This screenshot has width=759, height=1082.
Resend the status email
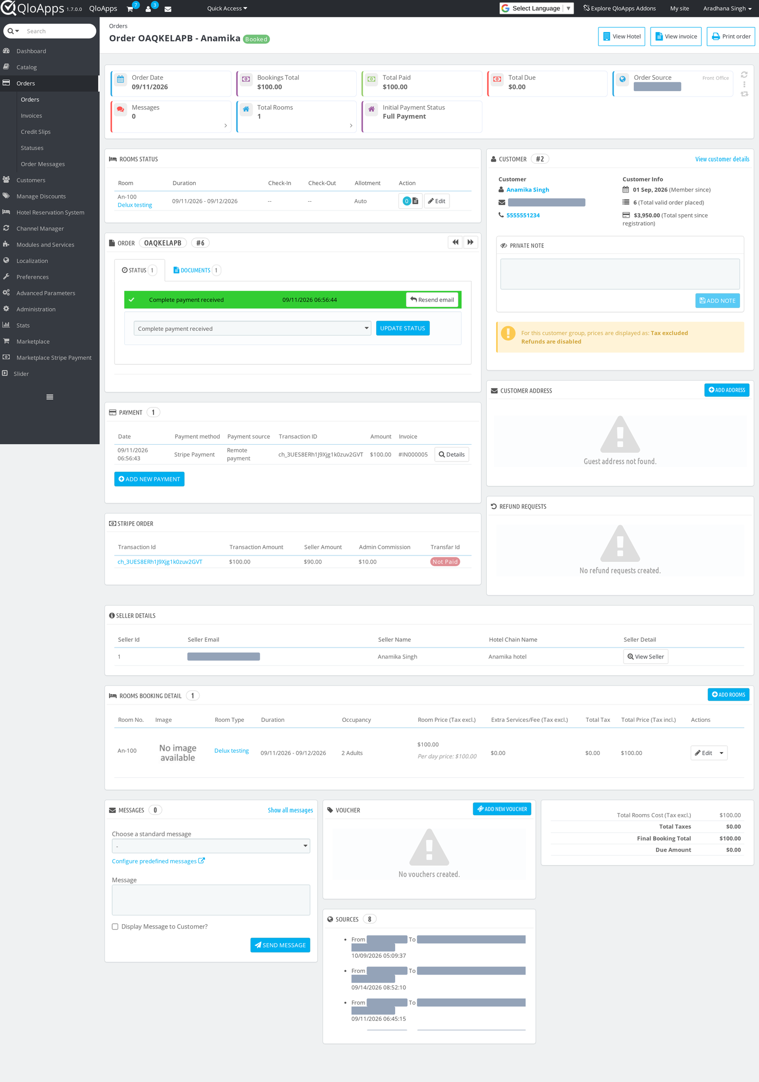coord(432,300)
